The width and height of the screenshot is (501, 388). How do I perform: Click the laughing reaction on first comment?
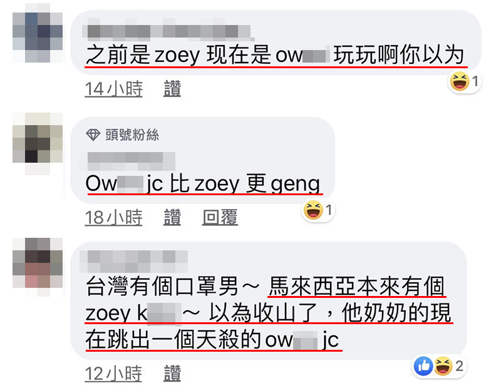tap(460, 81)
